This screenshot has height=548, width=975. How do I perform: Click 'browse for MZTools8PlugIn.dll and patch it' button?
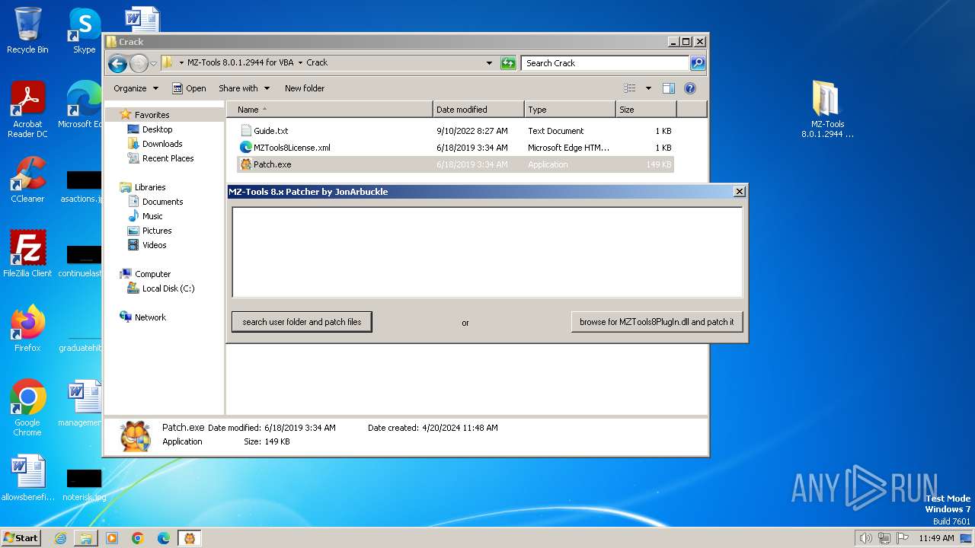(x=657, y=322)
